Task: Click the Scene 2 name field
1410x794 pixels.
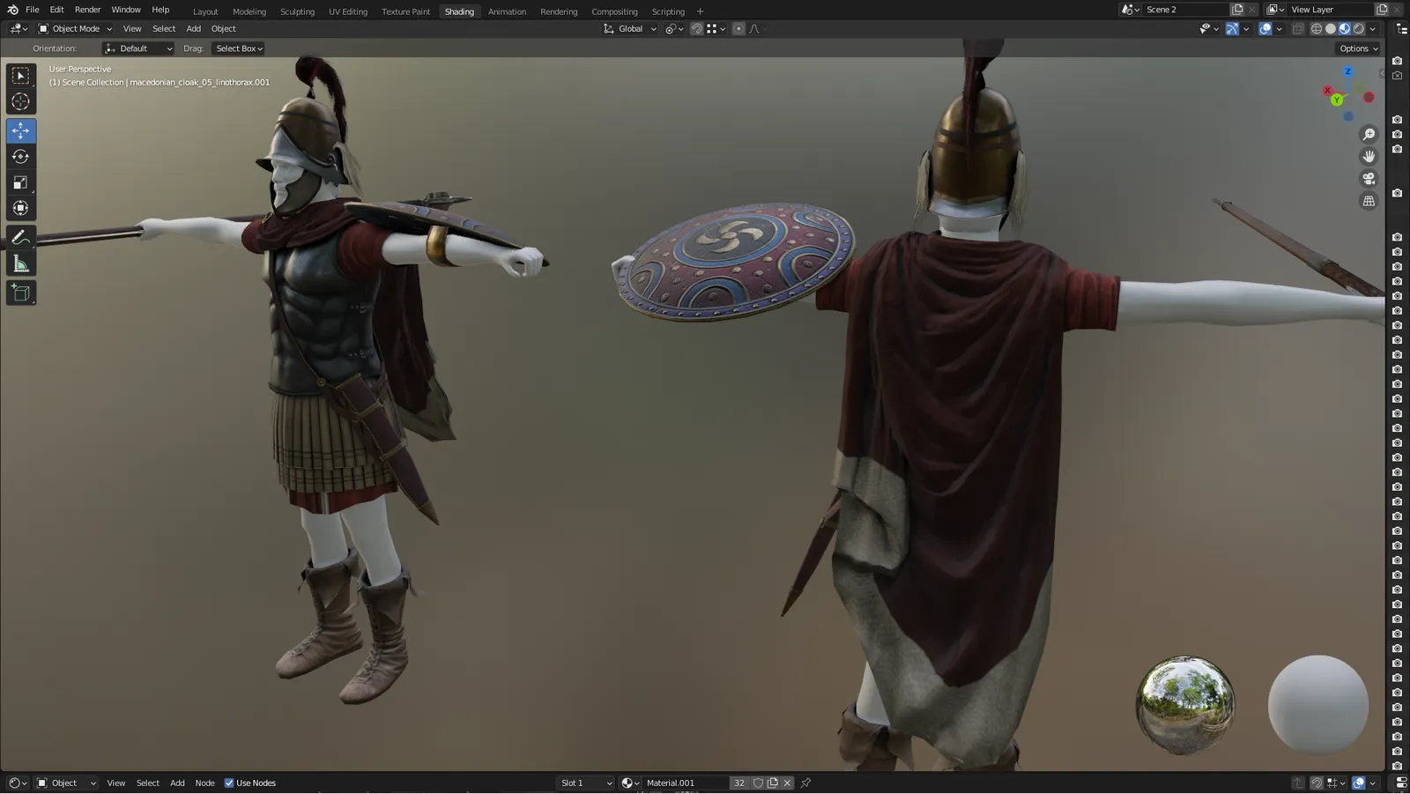Action: pyautogui.click(x=1184, y=10)
